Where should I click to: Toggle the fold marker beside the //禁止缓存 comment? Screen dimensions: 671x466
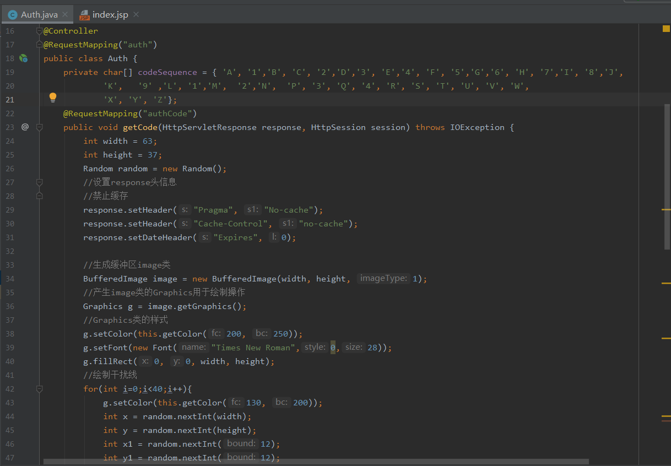pyautogui.click(x=39, y=196)
